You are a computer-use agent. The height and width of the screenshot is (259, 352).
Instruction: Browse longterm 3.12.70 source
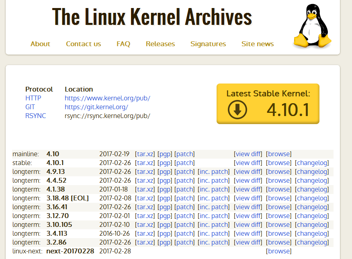(278, 216)
